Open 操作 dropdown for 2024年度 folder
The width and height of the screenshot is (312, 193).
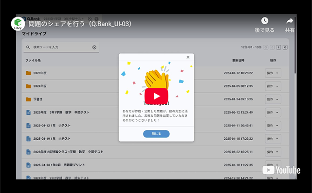(273, 86)
